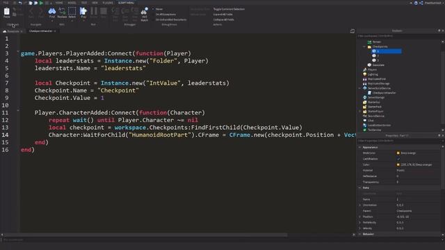Image resolution: width=445 pixels, height=250 pixels.
Task: Open the MODEL ribbon tab
Action: coord(72,3)
